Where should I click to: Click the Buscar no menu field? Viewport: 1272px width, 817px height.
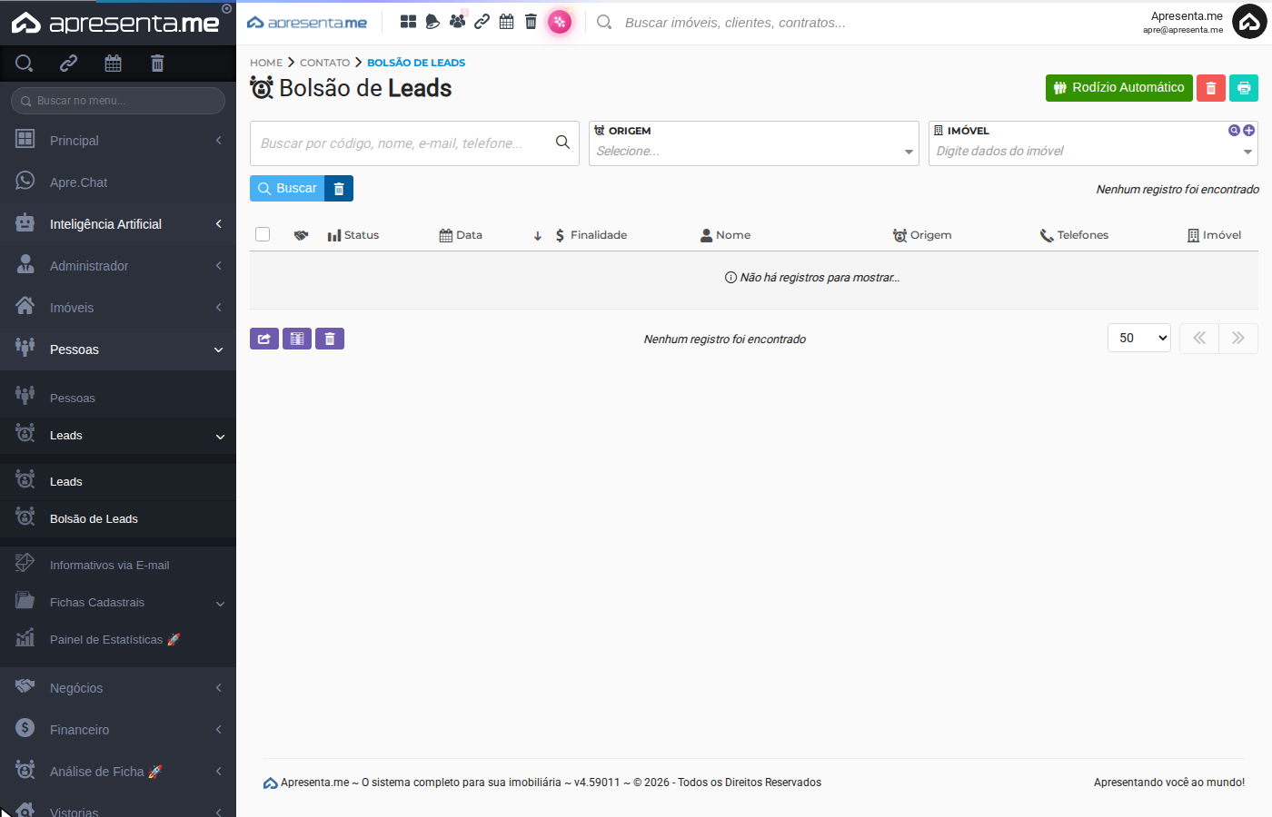[x=118, y=101]
